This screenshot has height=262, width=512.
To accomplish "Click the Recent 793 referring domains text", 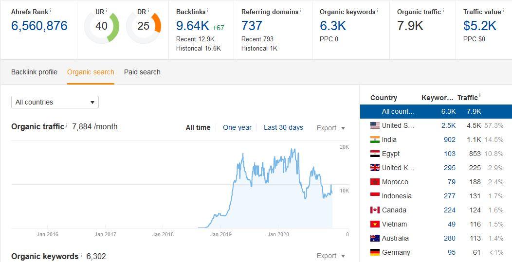I will pos(257,39).
